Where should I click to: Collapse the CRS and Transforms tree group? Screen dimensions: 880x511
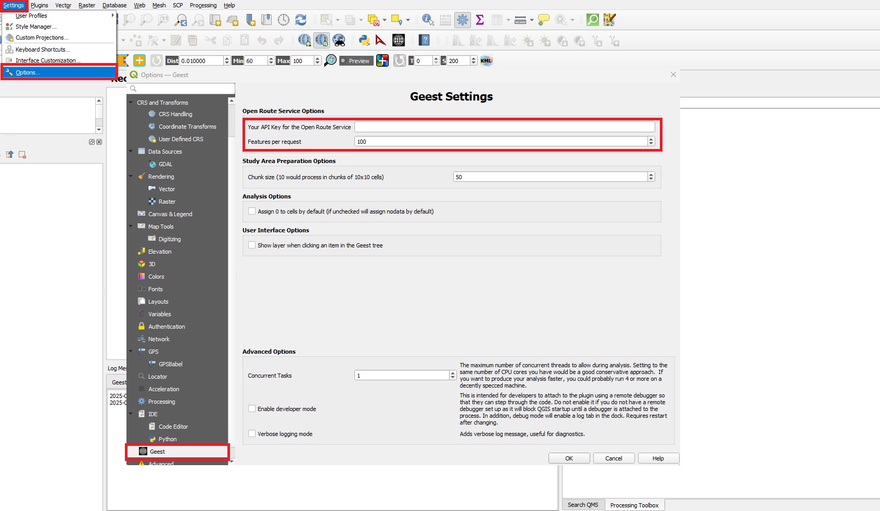(131, 103)
